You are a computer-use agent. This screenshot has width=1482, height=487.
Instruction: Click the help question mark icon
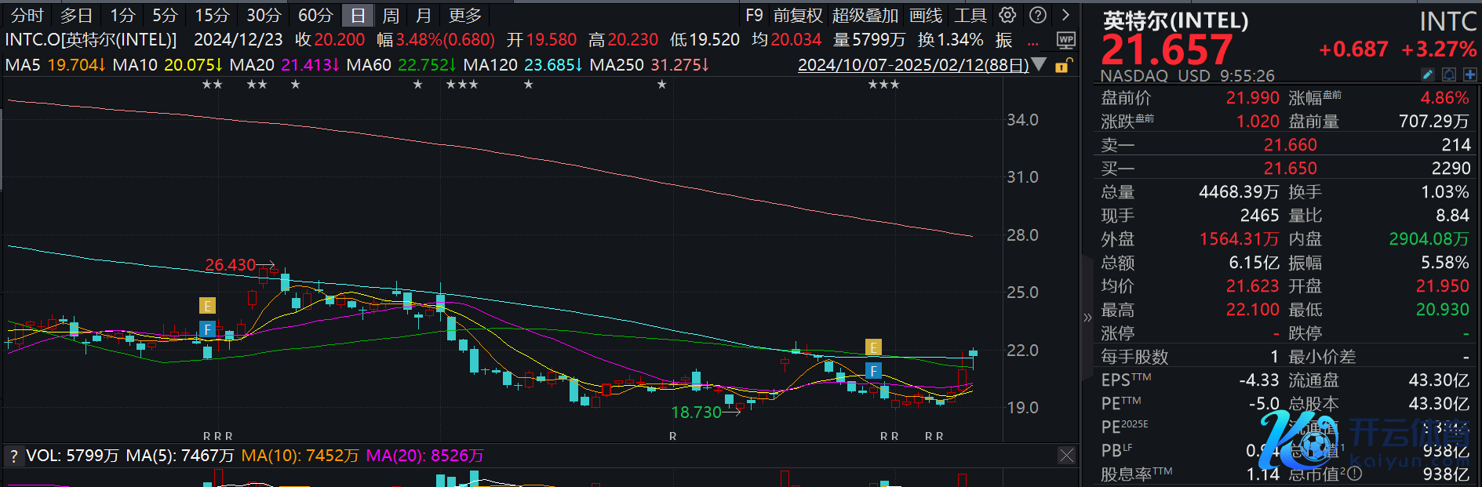pos(1037,15)
